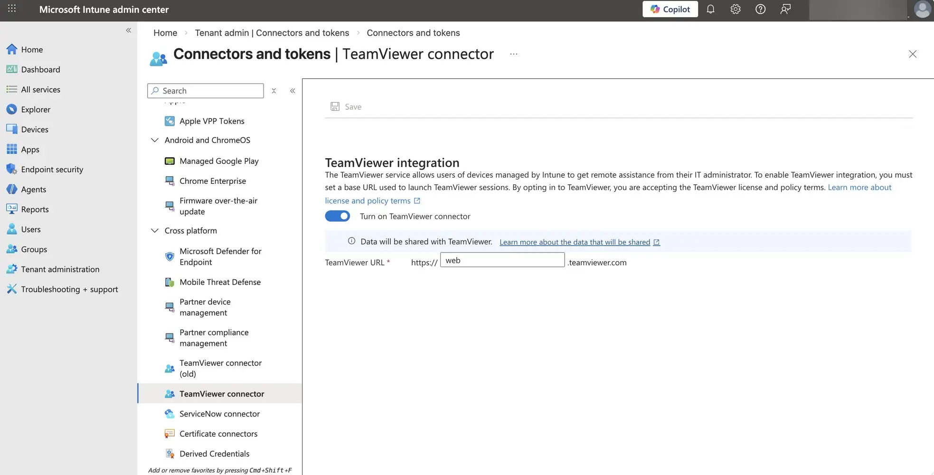Click the Agents icon in sidebar
Image resolution: width=934 pixels, height=475 pixels.
point(11,189)
